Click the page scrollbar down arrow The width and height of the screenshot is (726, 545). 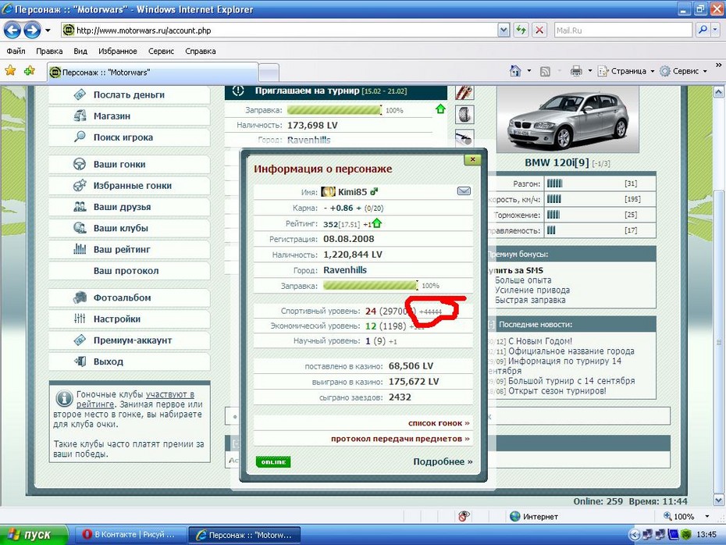(x=719, y=500)
